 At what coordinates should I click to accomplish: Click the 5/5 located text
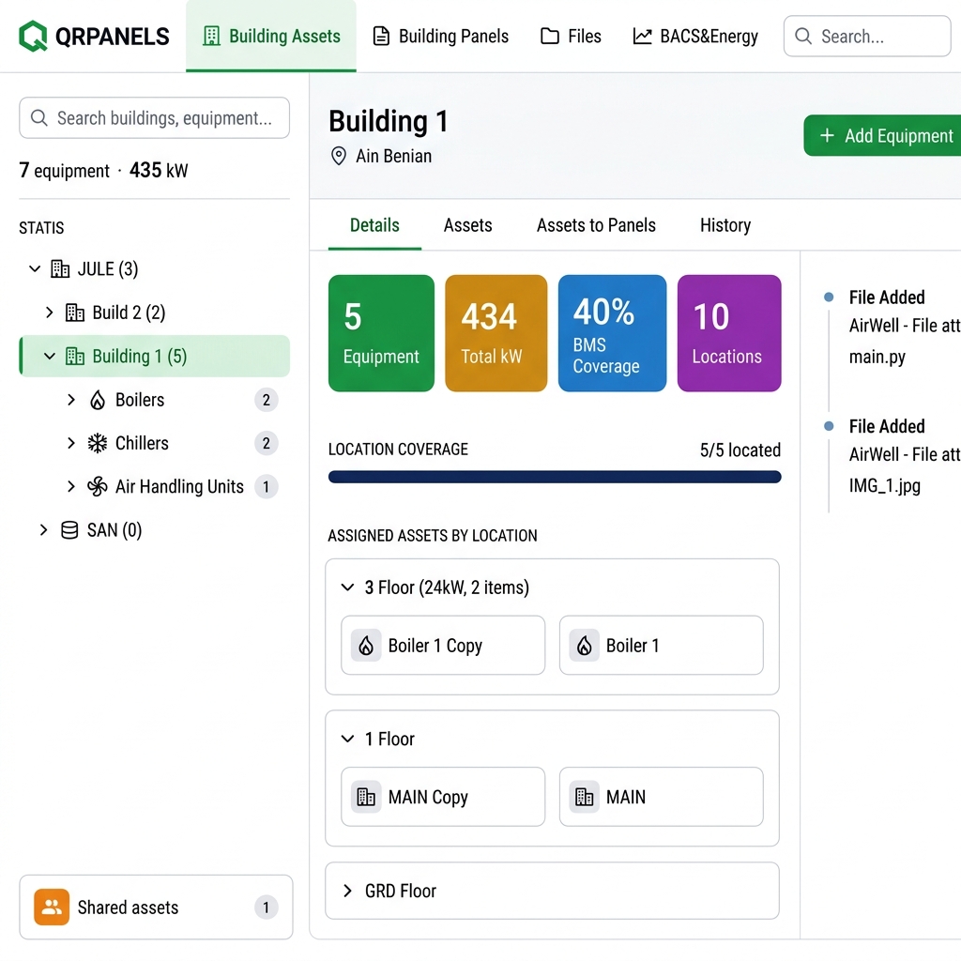(x=740, y=450)
